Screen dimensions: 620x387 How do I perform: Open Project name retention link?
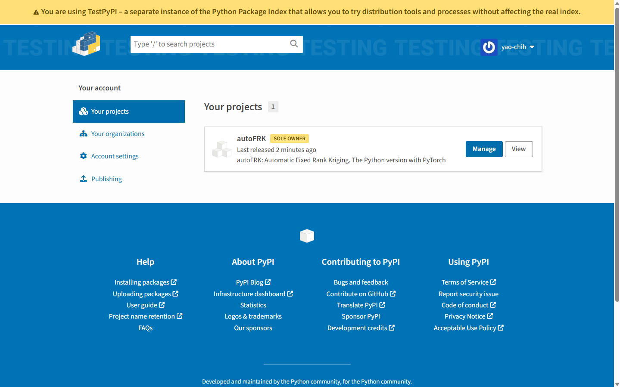coord(146,316)
